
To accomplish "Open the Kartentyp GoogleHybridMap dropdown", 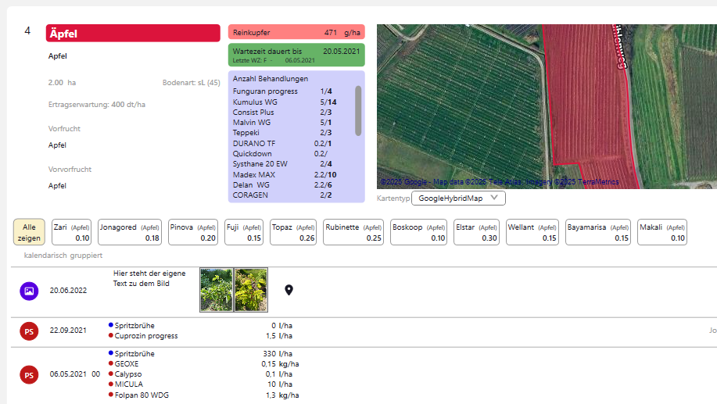I will point(458,198).
